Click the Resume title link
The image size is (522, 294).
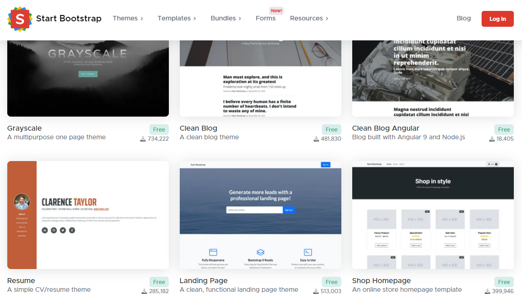[x=21, y=281]
